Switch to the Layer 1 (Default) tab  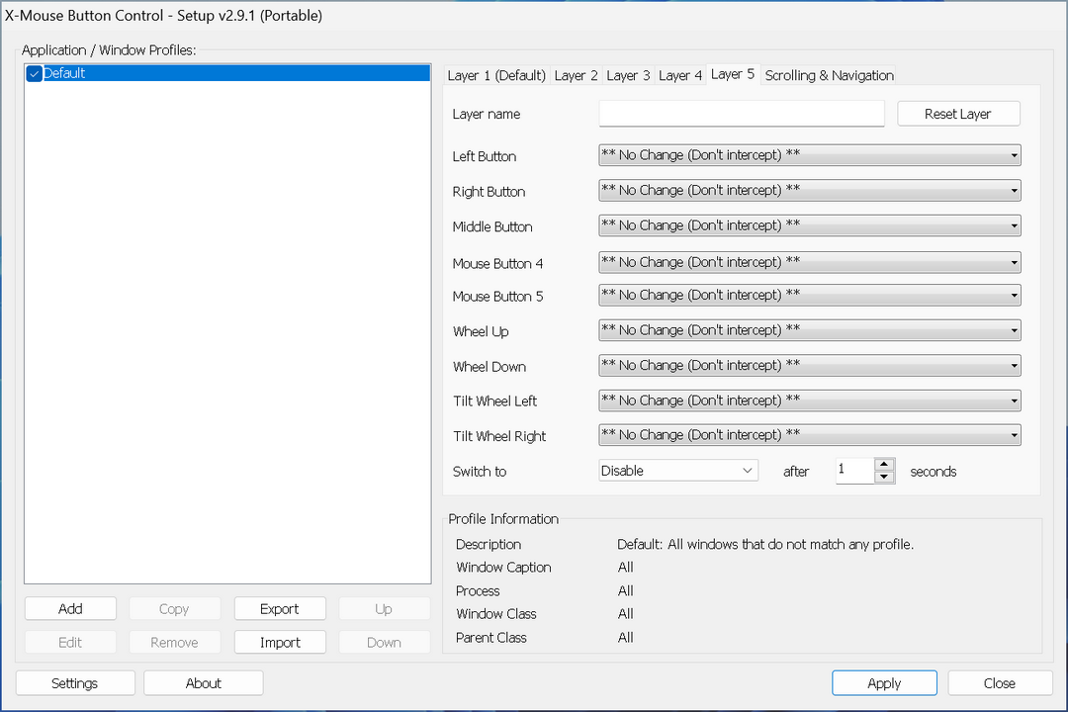point(496,74)
